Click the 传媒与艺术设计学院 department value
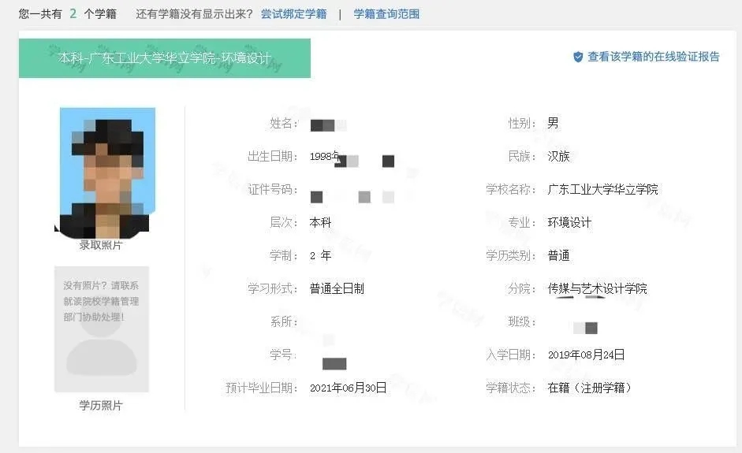Image resolution: width=742 pixels, height=453 pixels. tap(597, 288)
